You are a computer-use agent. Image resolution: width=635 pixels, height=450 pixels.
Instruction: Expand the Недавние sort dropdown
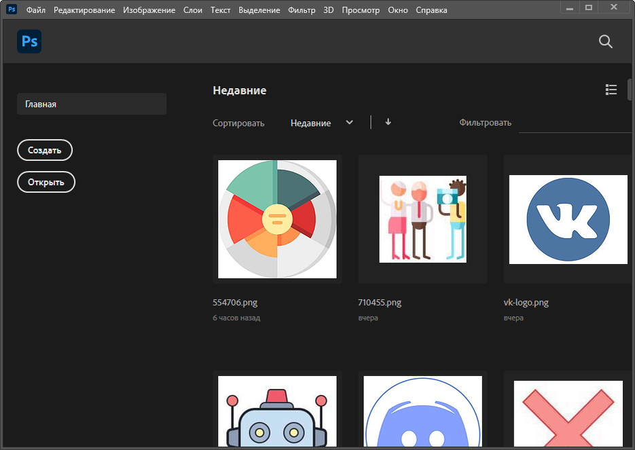[x=321, y=123]
